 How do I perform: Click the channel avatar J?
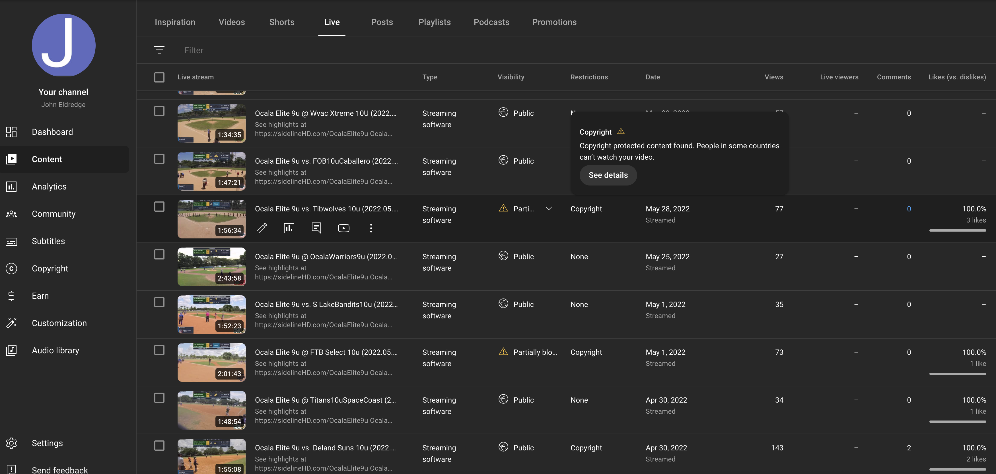tap(63, 45)
